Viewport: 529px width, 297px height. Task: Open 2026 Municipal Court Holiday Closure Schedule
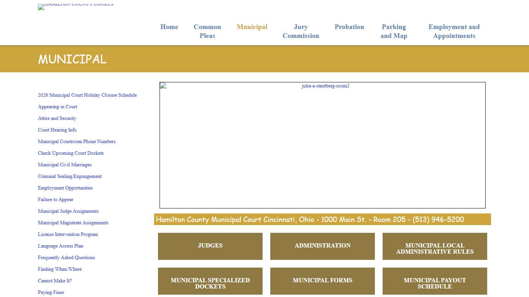(x=87, y=95)
